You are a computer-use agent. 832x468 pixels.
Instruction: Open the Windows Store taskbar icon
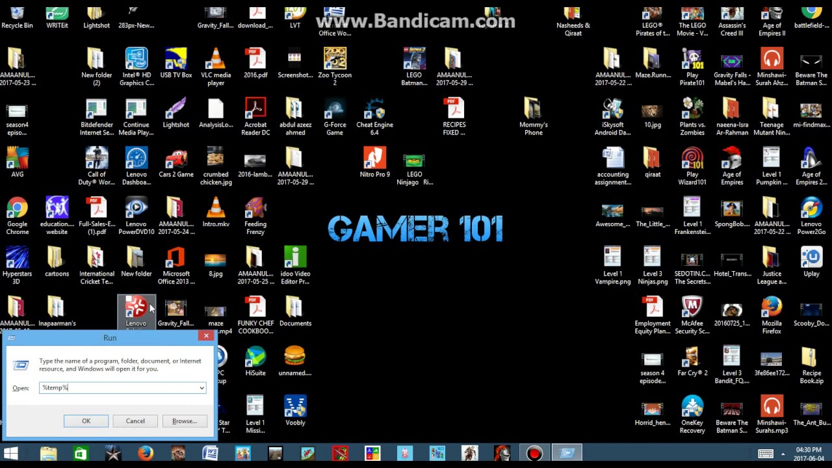pyautogui.click(x=80, y=453)
